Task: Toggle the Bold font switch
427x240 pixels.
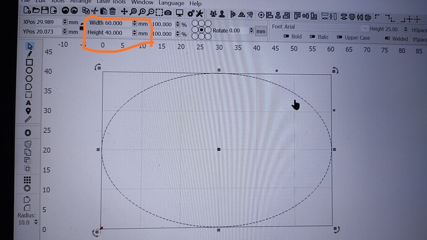Action: click(x=286, y=36)
